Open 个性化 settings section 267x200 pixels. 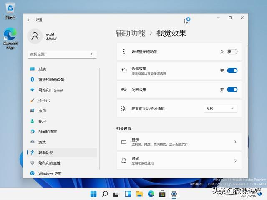pos(62,100)
